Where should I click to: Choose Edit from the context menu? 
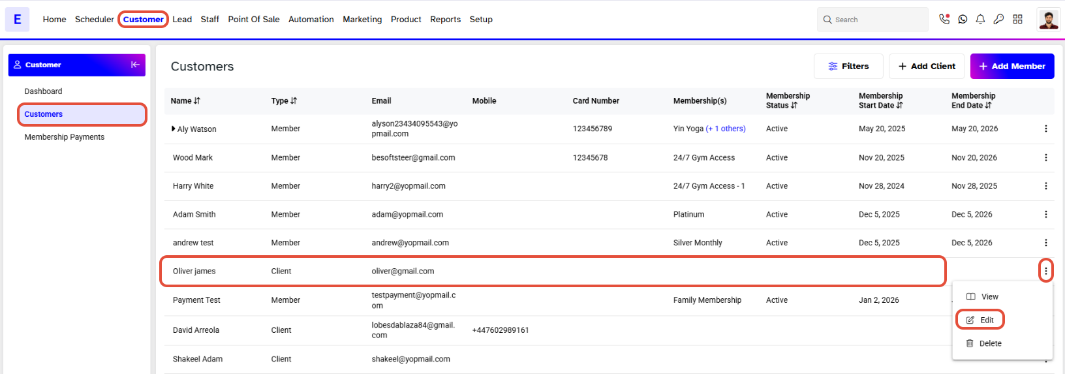point(980,320)
